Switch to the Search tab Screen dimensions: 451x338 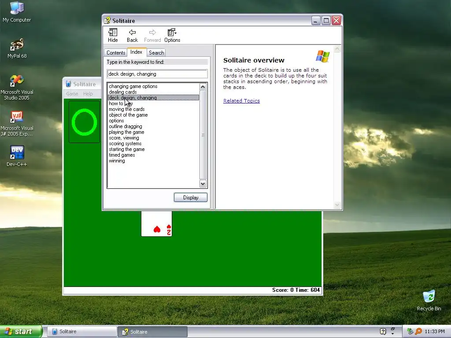[x=156, y=53]
